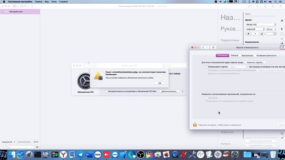The image size is (285, 160).
Task: Open blend mode 'Нормальный' dropdown
Action: [x=8, y=142]
